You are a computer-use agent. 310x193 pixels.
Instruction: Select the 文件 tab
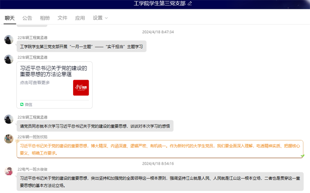tap(62, 18)
